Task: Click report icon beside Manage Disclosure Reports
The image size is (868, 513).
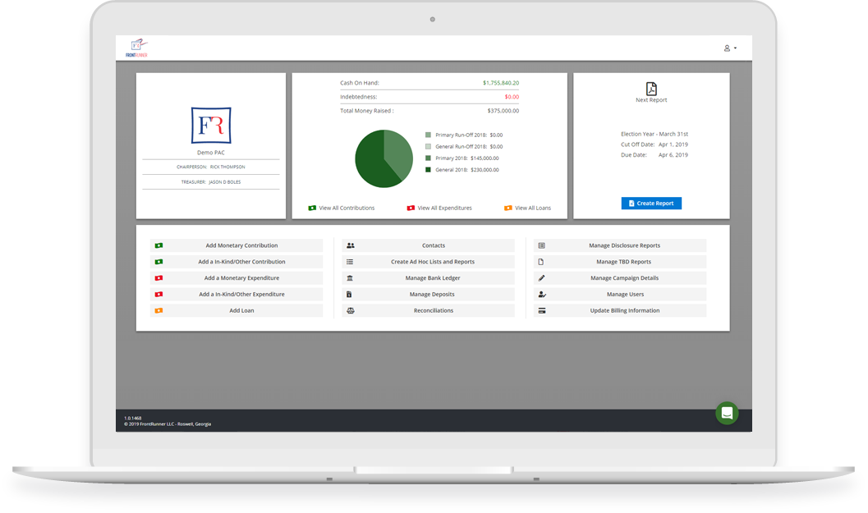Action: point(542,245)
